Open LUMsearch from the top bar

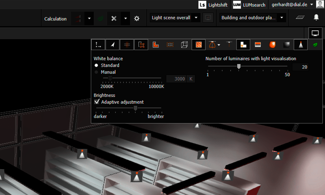click(x=249, y=5)
